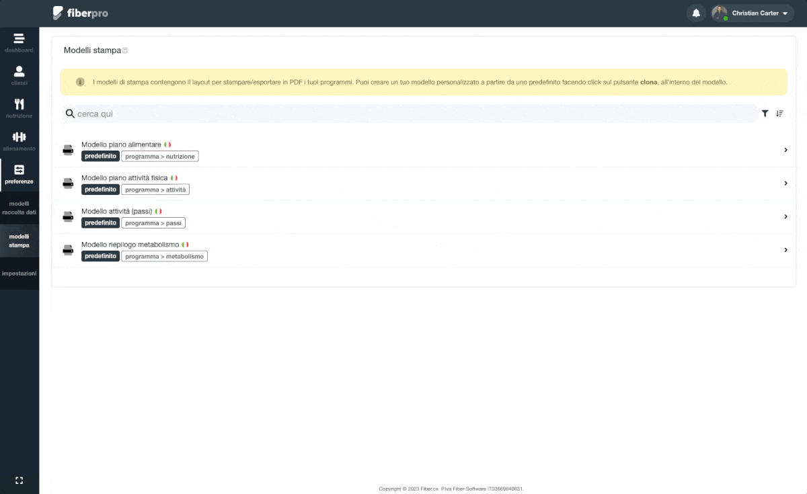Click printer icon of Modello attività (passi)
Screen dimensions: 807x494
pos(68,216)
